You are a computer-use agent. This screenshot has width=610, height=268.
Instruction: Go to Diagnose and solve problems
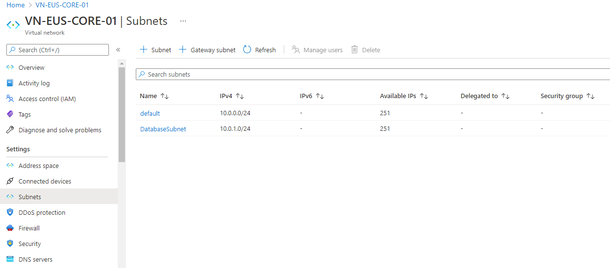point(60,130)
